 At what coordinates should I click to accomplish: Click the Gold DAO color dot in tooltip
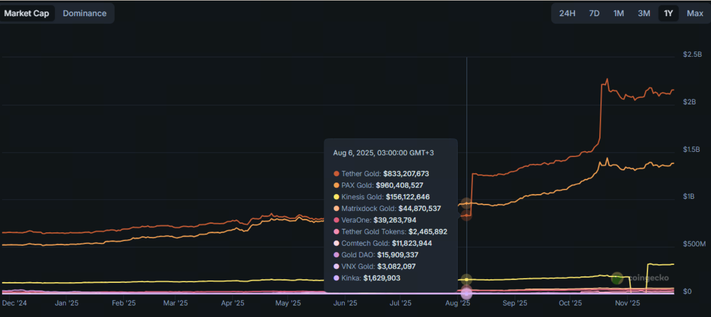tap(336, 255)
